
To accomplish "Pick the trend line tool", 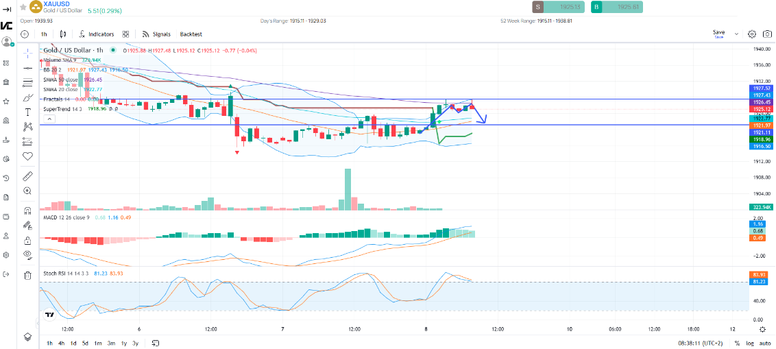I will pyautogui.click(x=27, y=68).
